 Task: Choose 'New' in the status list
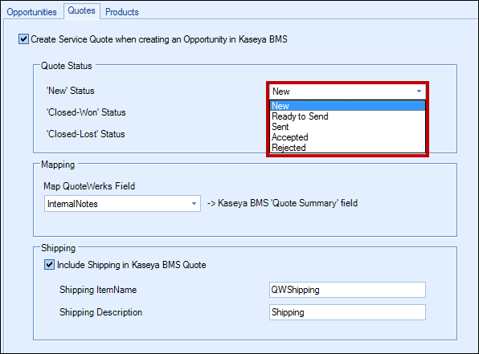[x=347, y=106]
